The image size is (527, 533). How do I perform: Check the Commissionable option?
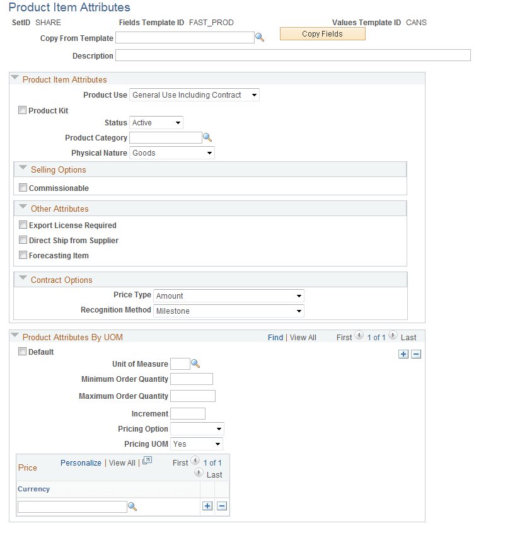tap(23, 187)
